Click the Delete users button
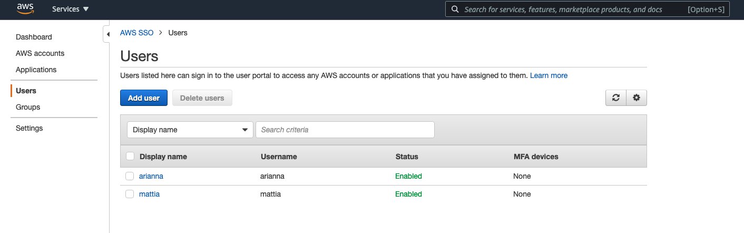This screenshot has height=233, width=744. point(202,98)
